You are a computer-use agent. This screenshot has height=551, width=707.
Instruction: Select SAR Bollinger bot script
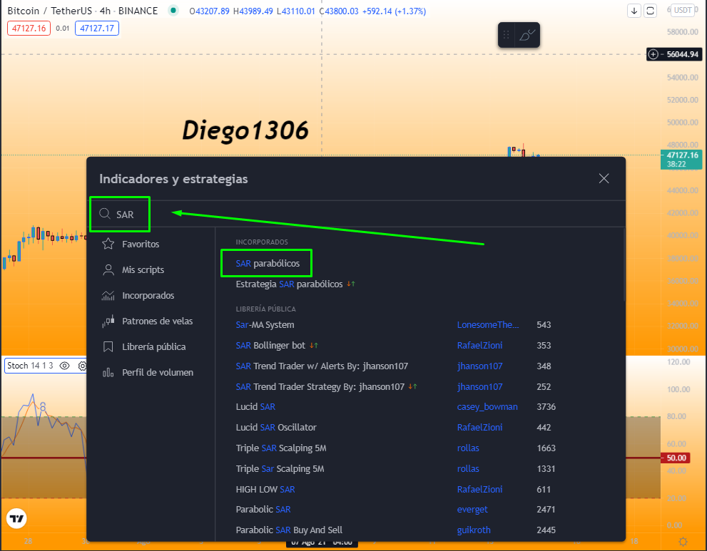click(270, 345)
